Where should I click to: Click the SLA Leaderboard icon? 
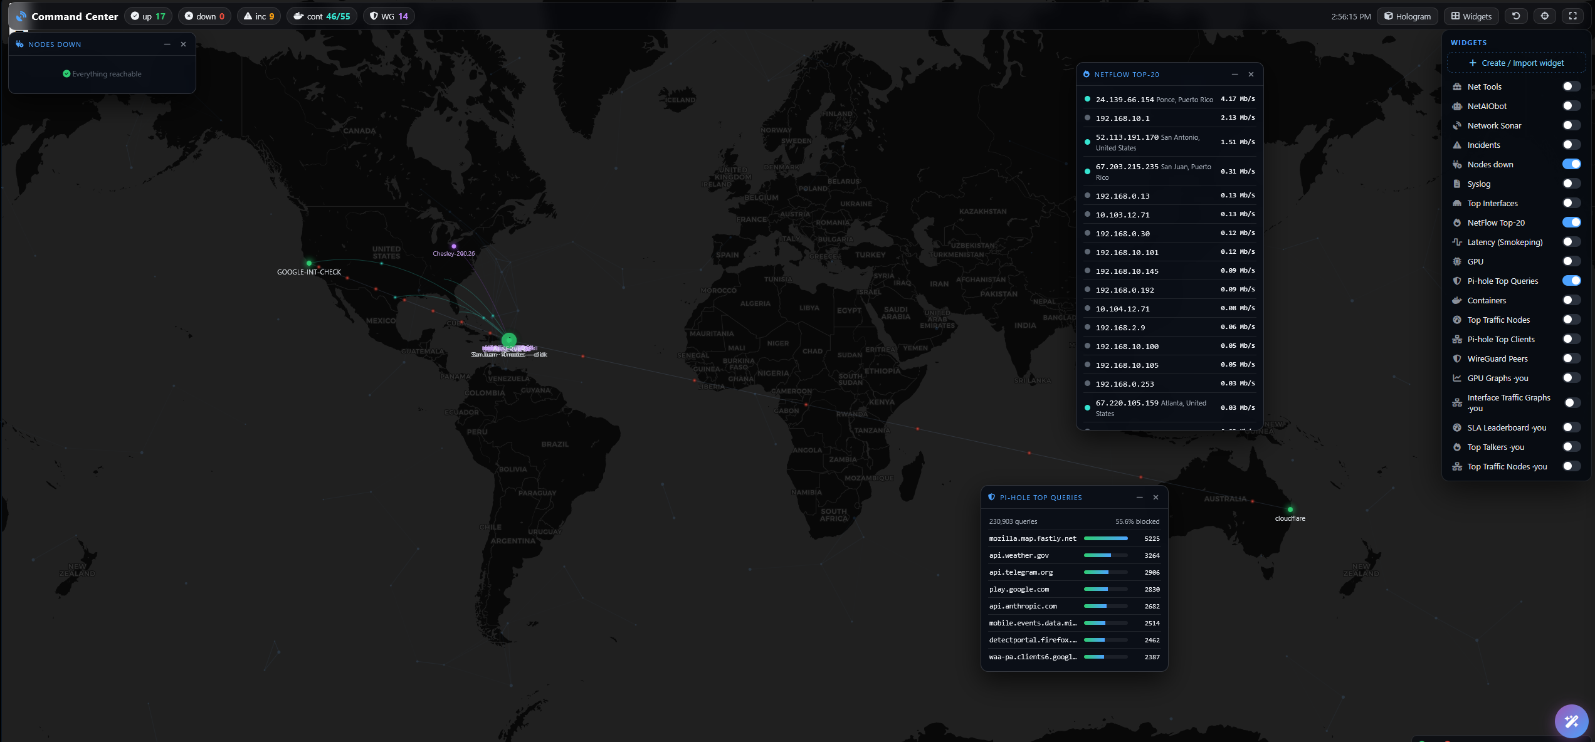pos(1457,428)
